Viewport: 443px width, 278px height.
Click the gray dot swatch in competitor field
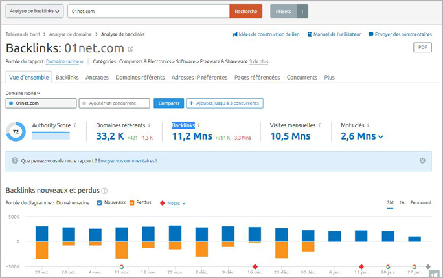pos(84,103)
